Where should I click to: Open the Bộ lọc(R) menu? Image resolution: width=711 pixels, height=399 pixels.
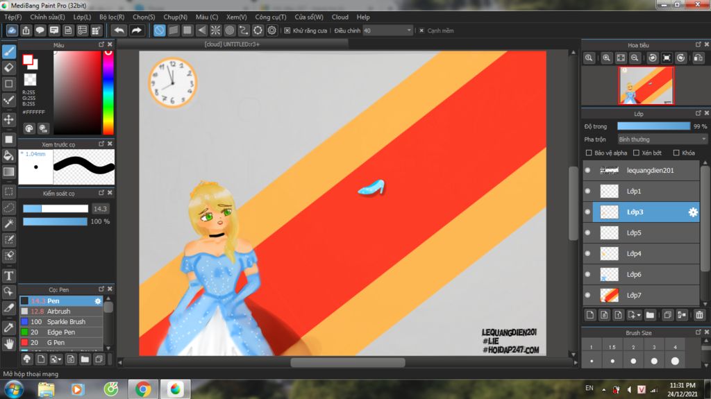tap(112, 17)
